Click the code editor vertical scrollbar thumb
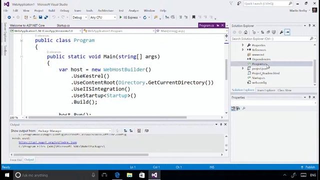320x180 pixels. (226, 69)
